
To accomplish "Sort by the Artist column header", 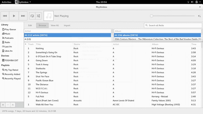I will pyautogui.click(x=131, y=44).
